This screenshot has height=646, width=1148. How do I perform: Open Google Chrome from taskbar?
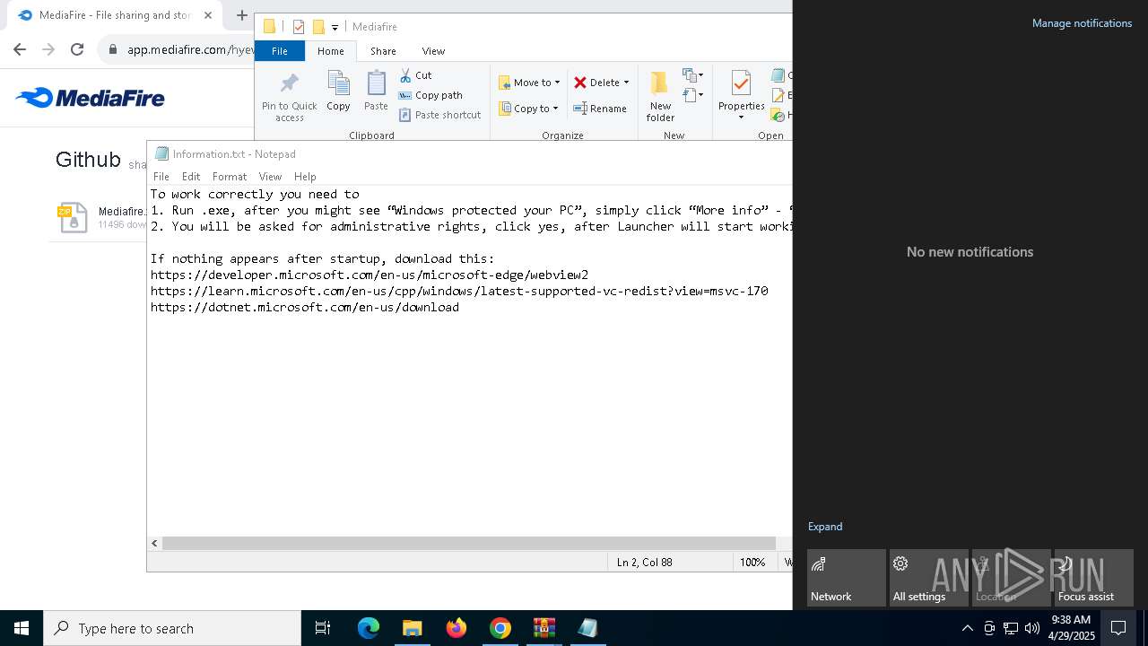(x=500, y=628)
